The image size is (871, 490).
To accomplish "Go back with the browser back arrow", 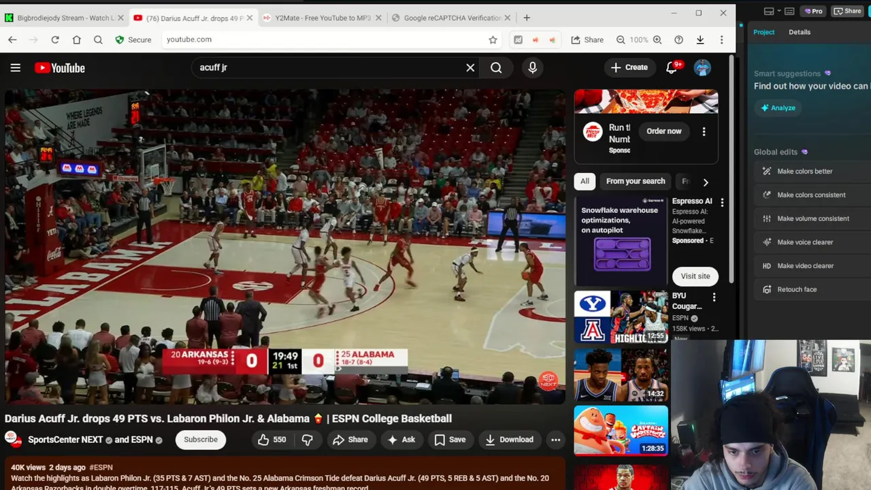I will point(12,39).
